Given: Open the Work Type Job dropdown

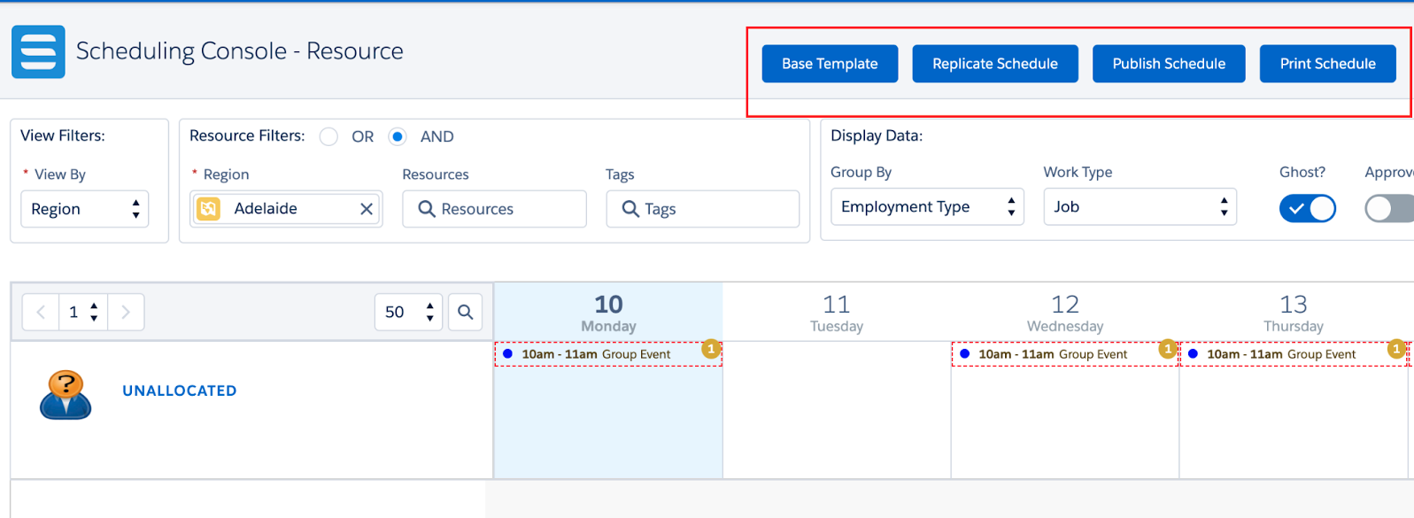Looking at the screenshot, I should (1140, 206).
